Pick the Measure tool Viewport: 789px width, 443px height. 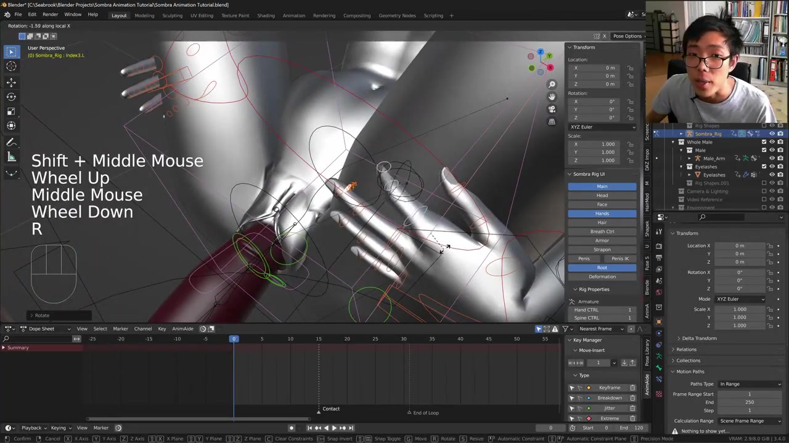11,158
